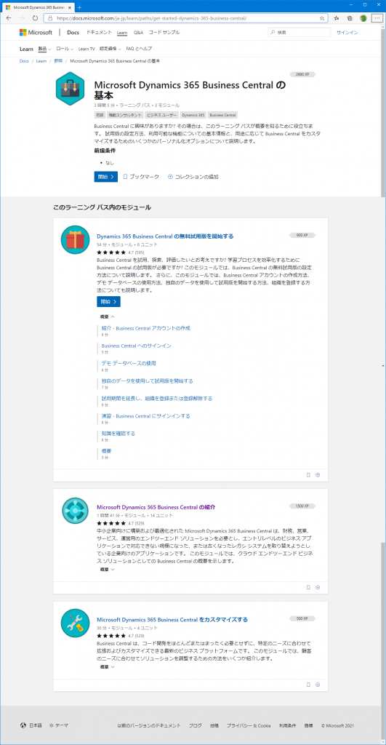This screenshot has width=386, height=745.
Task: Open browser collections icon
Action: pyautogui.click(x=350, y=18)
